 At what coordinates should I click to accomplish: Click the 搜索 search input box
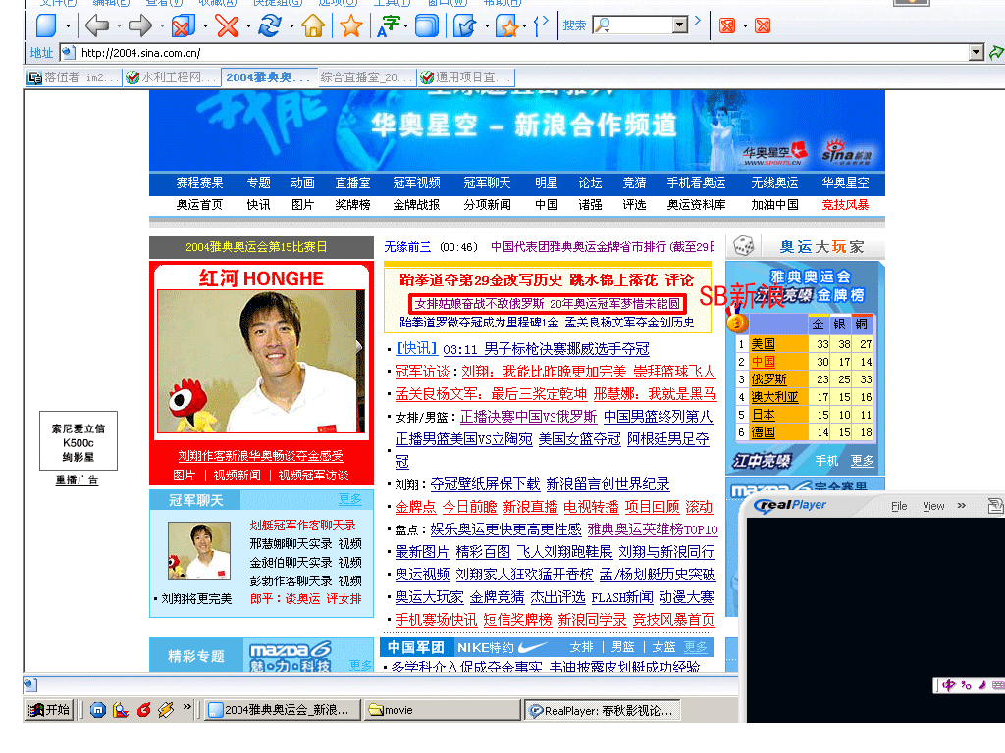coord(640,25)
